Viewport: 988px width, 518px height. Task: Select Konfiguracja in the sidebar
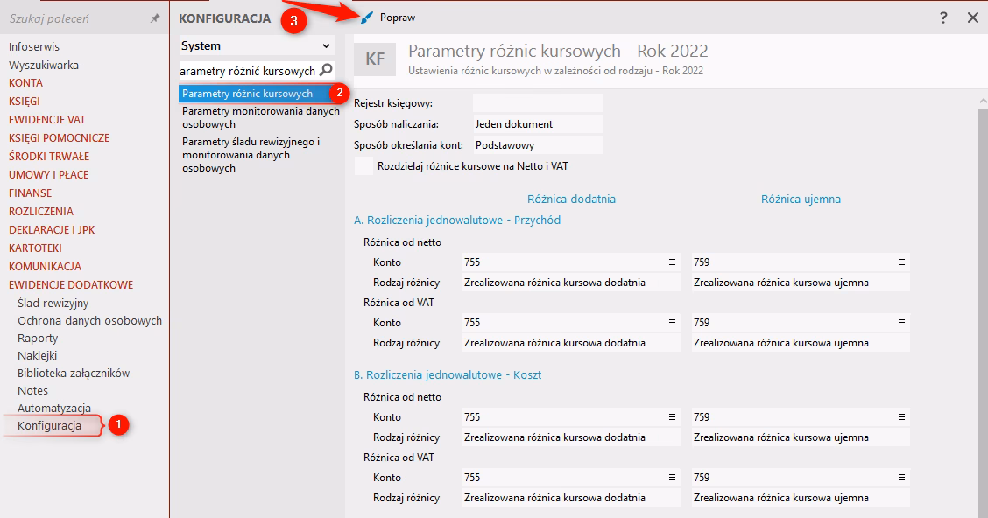[x=50, y=426]
